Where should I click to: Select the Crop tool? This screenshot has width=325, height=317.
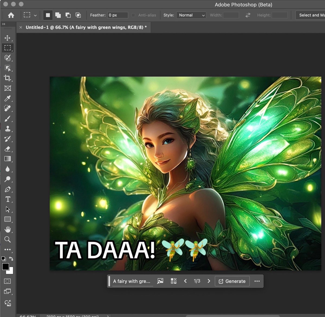click(8, 78)
